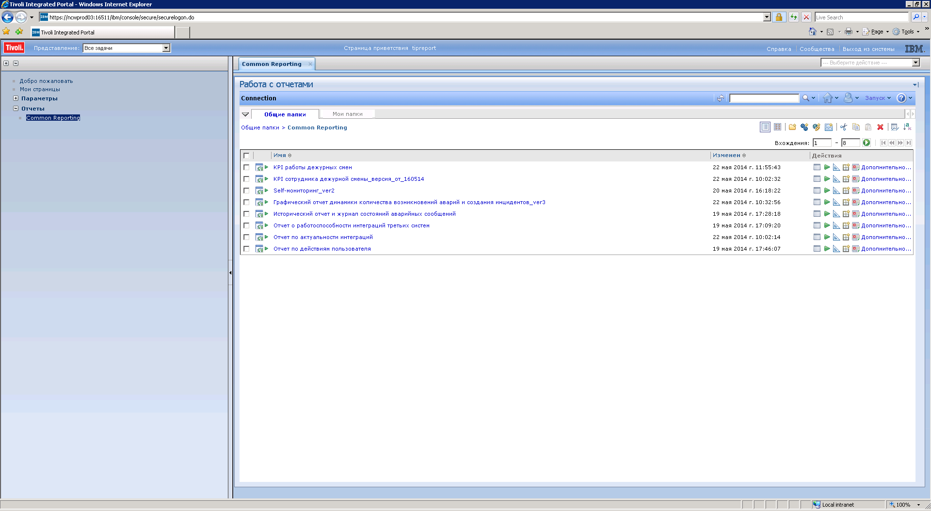The height and width of the screenshot is (511, 931).
Task: Click the new folder icon
Action: [792, 127]
